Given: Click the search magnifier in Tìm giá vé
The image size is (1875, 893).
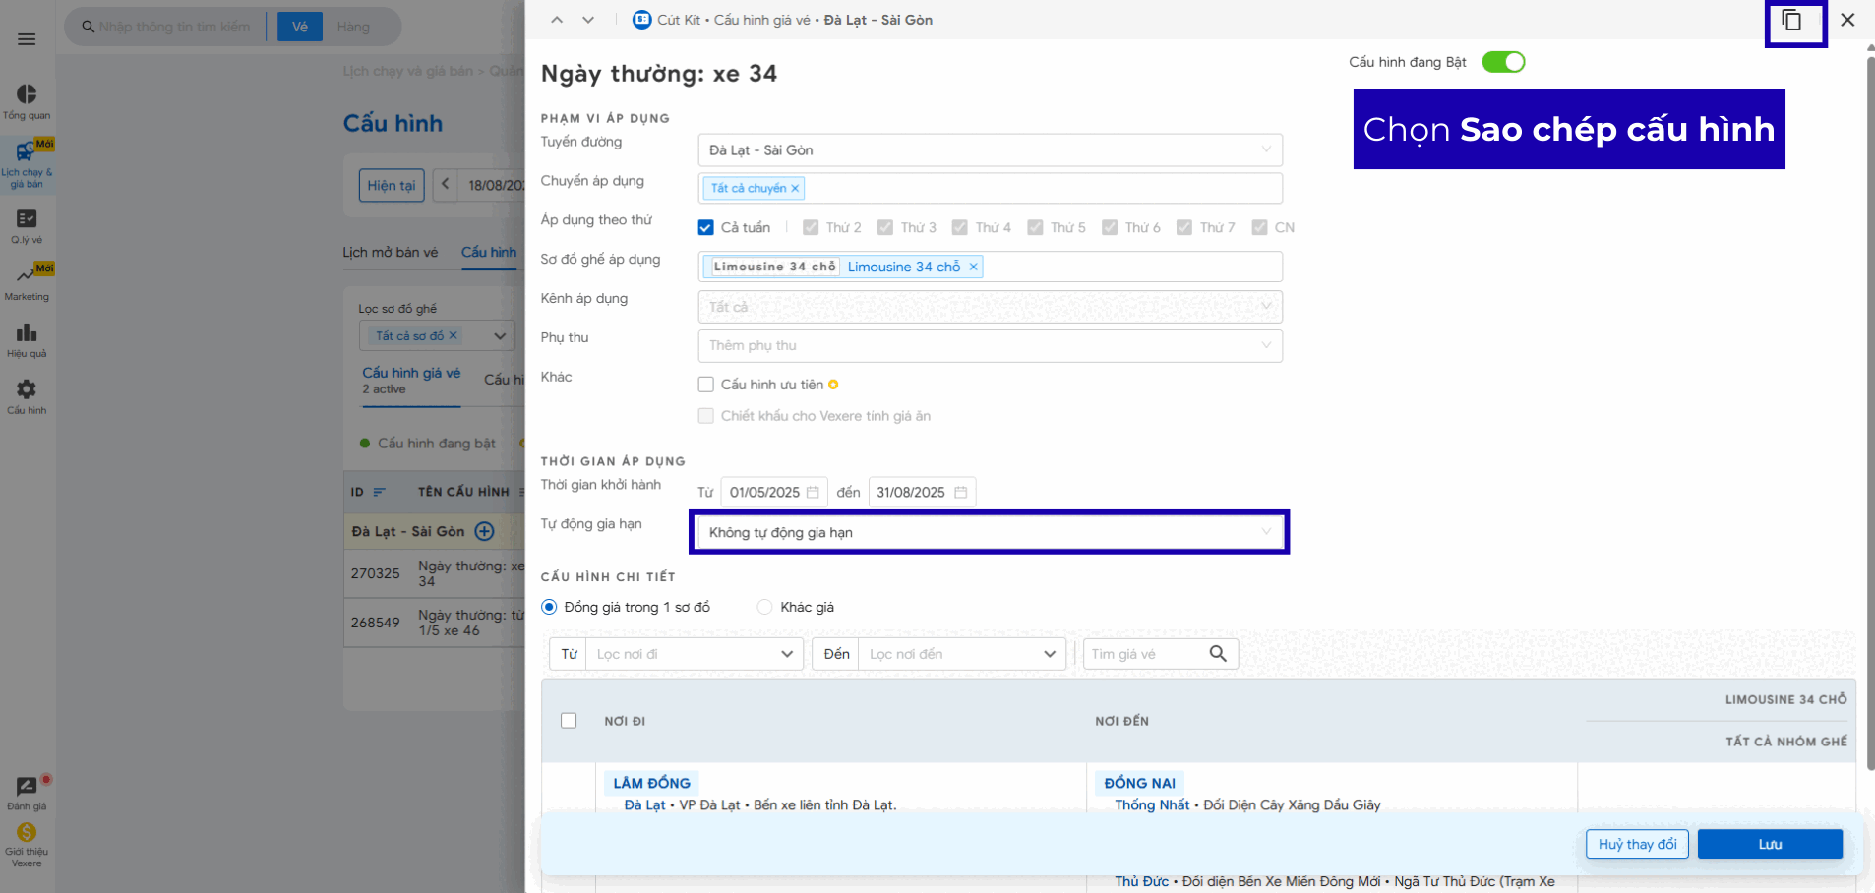Looking at the screenshot, I should tap(1218, 654).
